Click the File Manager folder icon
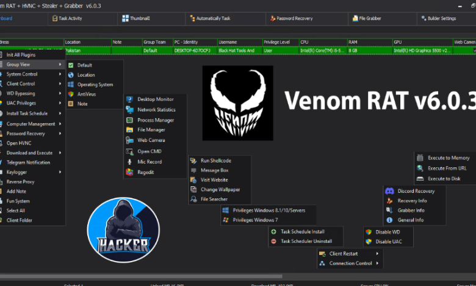This screenshot has height=286, width=476. (x=129, y=130)
